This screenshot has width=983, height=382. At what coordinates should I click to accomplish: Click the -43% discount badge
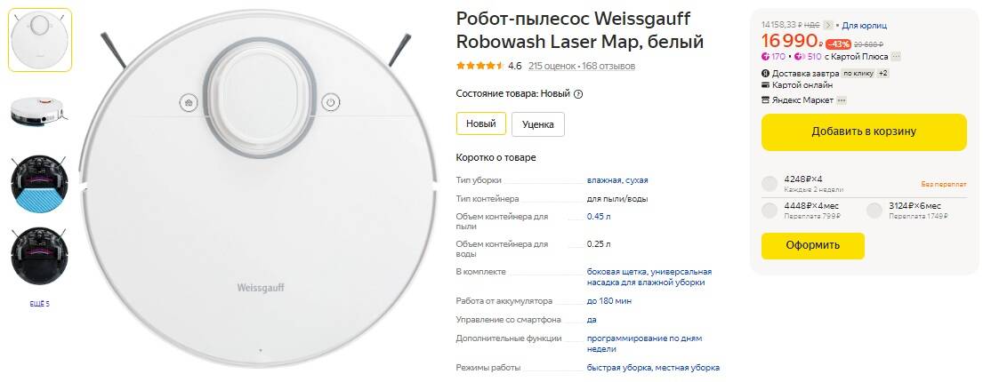838,44
